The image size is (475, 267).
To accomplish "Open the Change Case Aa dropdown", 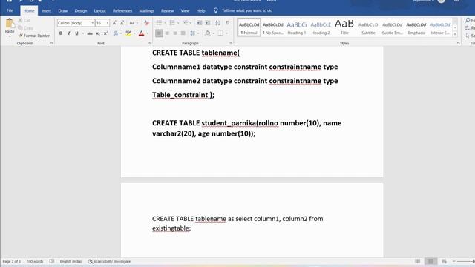I will click(134, 23).
